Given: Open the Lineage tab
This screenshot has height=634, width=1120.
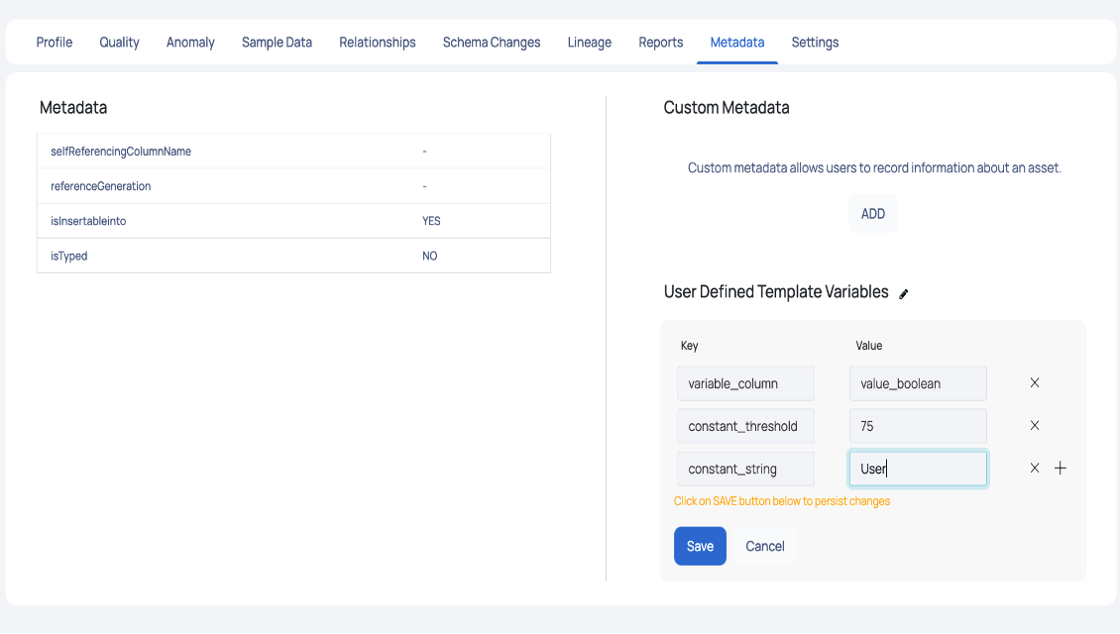Looking at the screenshot, I should pyautogui.click(x=589, y=42).
